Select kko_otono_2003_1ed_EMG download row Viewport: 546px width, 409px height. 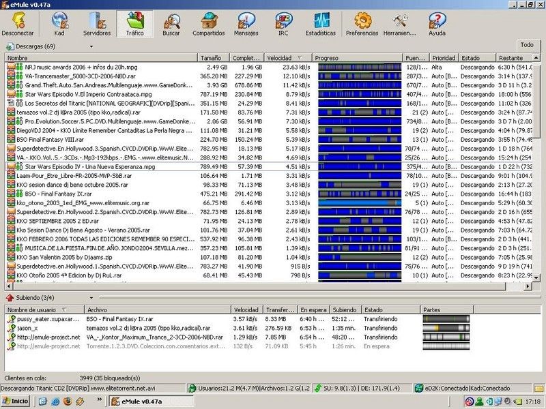point(269,202)
